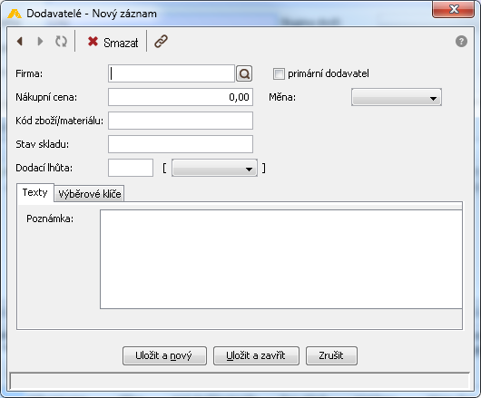Image resolution: width=481 pixels, height=398 pixels.
Task: Click the refresh icon in toolbar
Action: [x=61, y=41]
